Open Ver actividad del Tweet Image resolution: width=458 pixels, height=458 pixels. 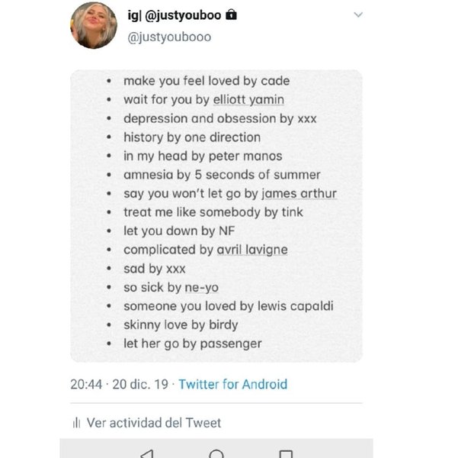coord(154,423)
